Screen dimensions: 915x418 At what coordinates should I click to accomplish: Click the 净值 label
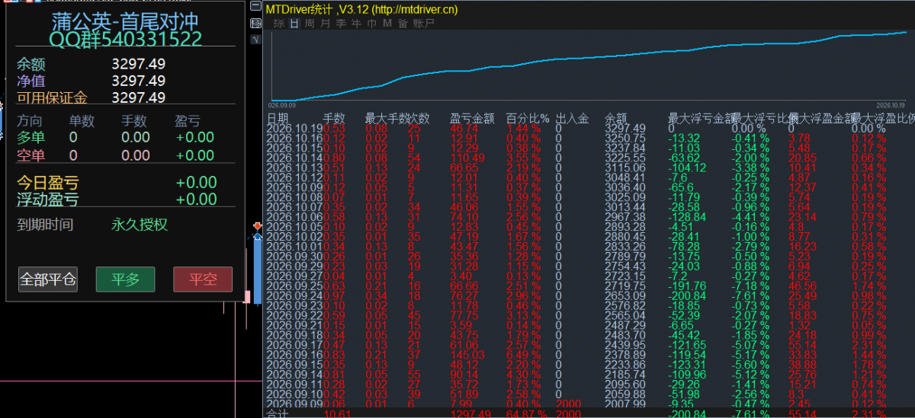[30, 81]
